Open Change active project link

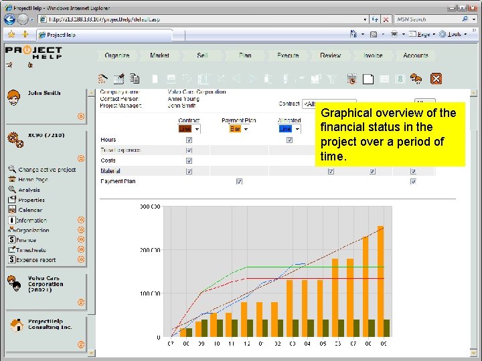pos(47,169)
